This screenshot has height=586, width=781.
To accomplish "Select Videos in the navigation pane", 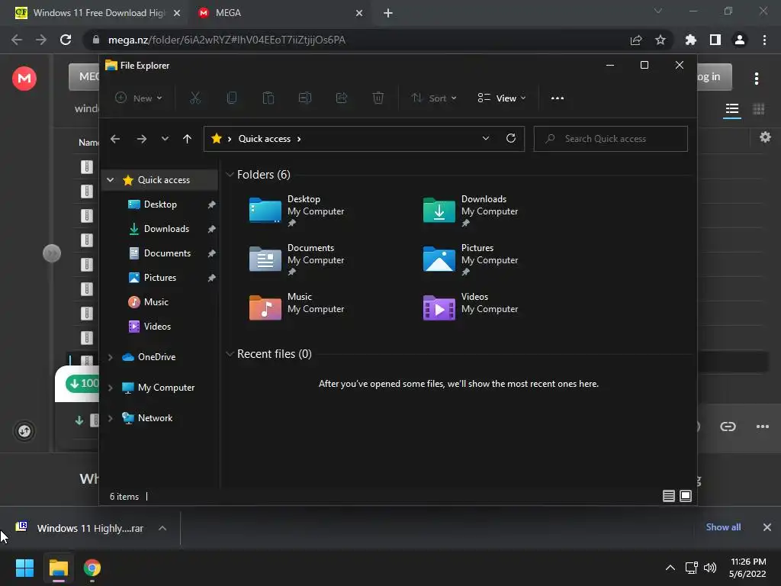I will tap(157, 327).
